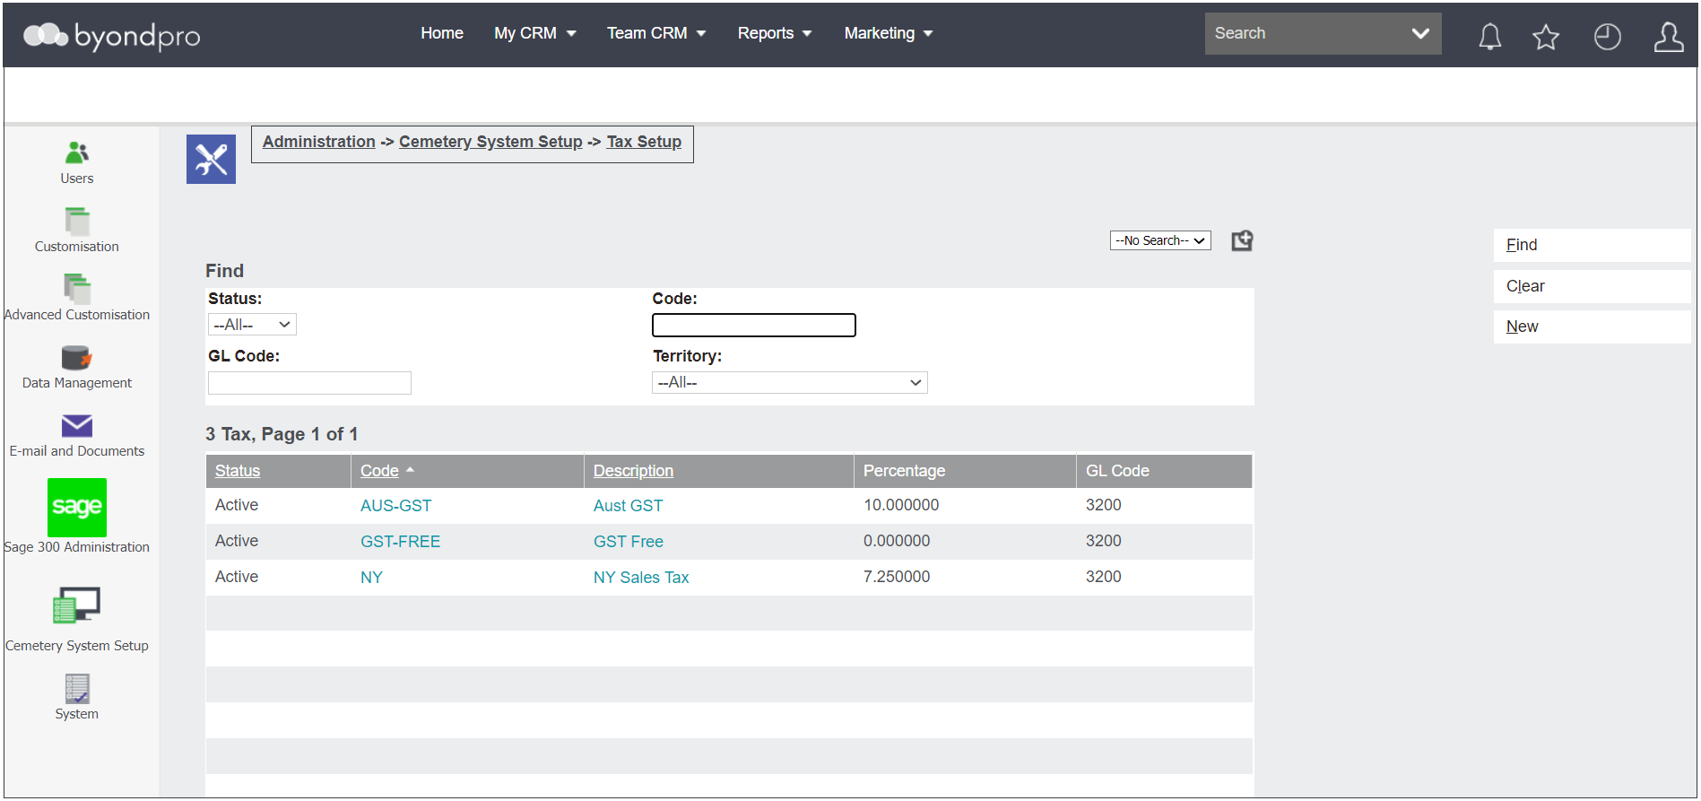Focus the GL Code input field
This screenshot has width=1701, height=801.
click(x=309, y=383)
